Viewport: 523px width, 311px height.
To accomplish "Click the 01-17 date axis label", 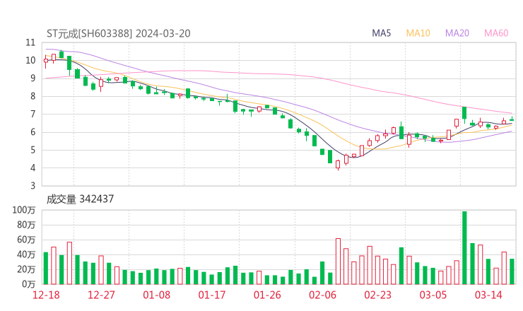I will [x=212, y=295].
